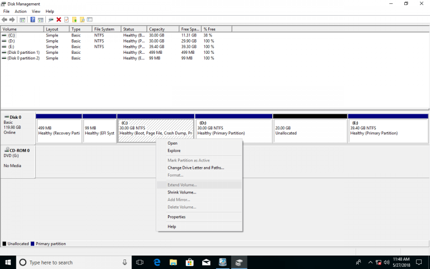Click the Disk 0 Basic disk label
The width and height of the screenshot is (430, 269).
(x=18, y=128)
